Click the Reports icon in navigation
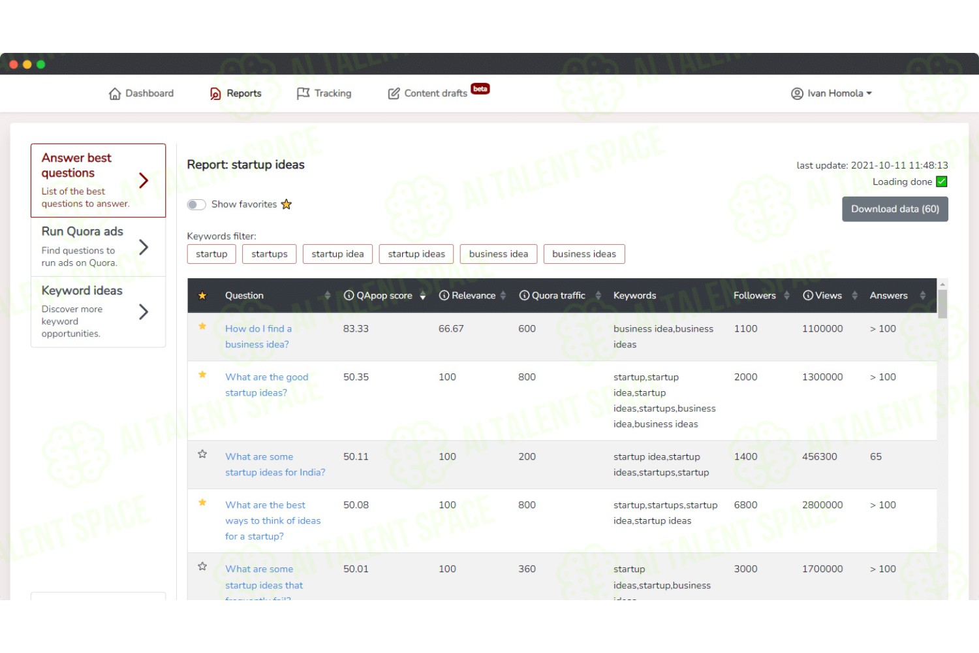Screen dimensions: 979x653 215,93
